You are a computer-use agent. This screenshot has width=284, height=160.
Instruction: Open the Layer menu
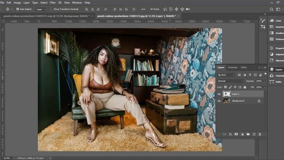point(27,3)
